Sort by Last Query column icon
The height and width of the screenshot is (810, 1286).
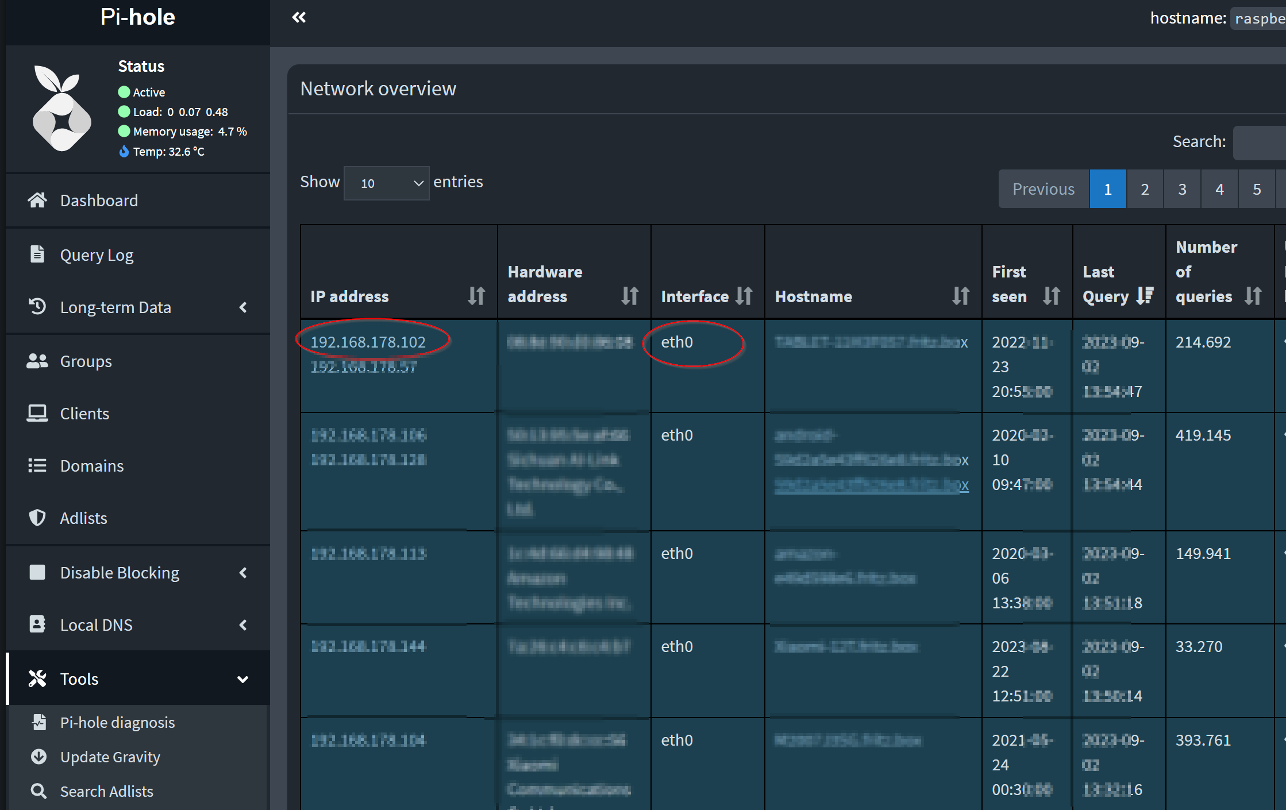[x=1145, y=296]
